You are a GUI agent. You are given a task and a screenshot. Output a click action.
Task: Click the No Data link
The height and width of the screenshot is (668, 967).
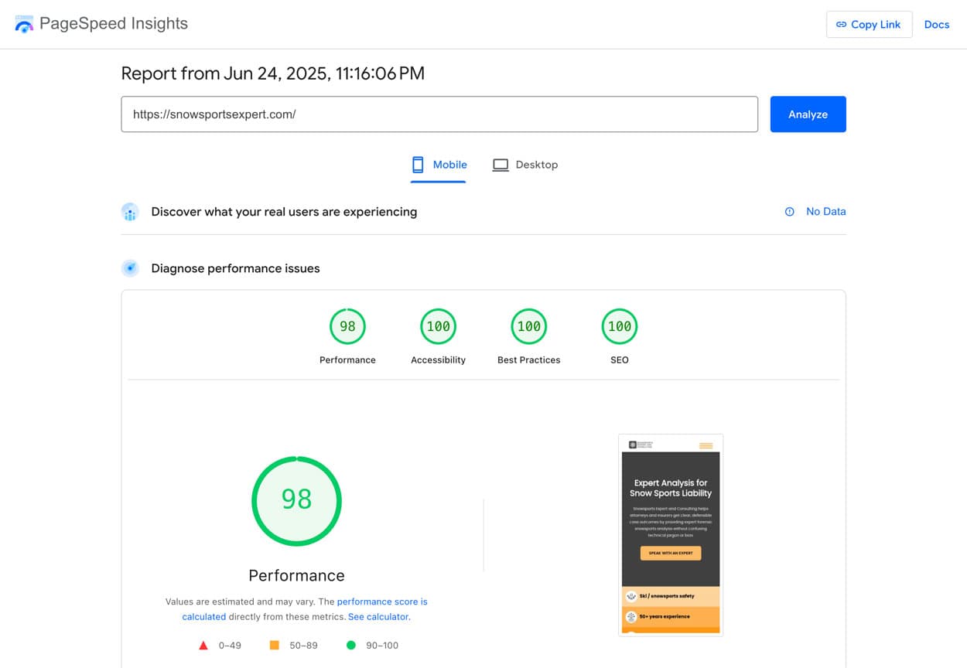click(x=825, y=212)
